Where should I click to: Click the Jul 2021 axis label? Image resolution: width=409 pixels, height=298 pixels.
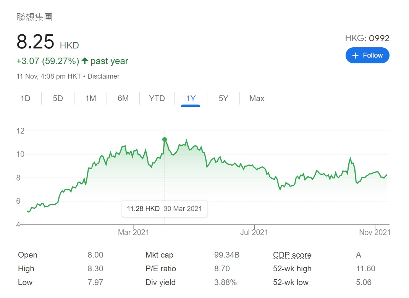click(x=254, y=232)
